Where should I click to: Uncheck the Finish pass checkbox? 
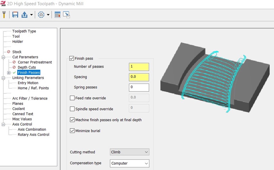[x=72, y=58]
